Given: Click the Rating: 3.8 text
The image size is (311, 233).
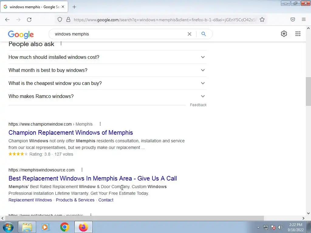Looking at the screenshot, I should click(x=40, y=154).
